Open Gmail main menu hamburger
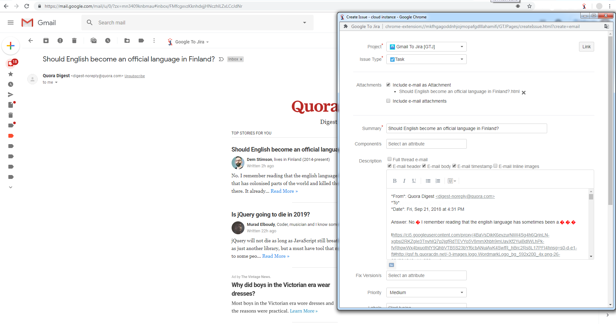The width and height of the screenshot is (616, 324). point(11,23)
